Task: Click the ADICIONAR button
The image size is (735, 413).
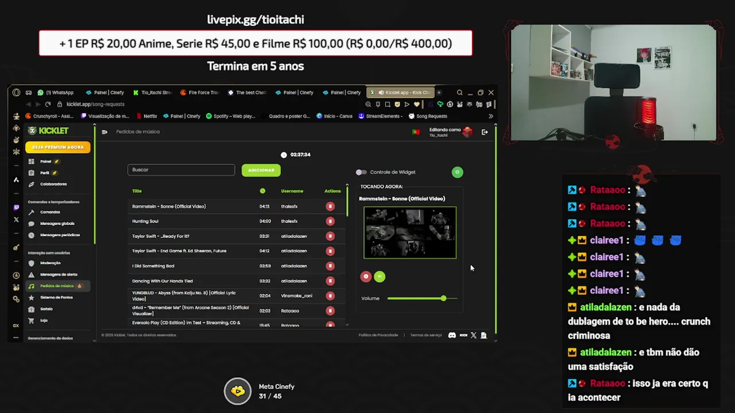Action: (261, 170)
